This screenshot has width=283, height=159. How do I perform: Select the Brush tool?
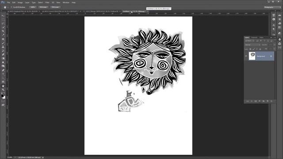[3, 43]
